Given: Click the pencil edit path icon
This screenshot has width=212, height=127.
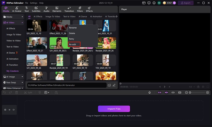Looking at the screenshot, I should click(114, 85).
